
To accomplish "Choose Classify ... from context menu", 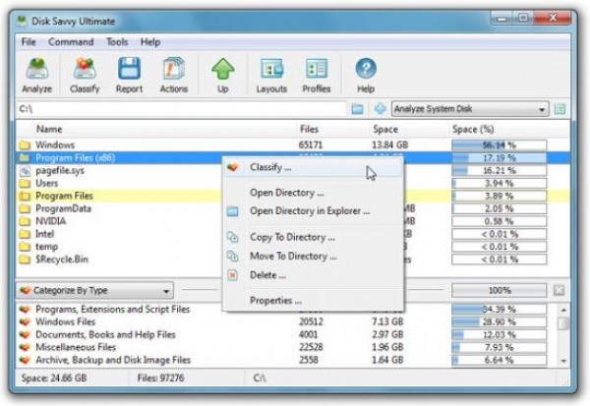I will tap(313, 167).
